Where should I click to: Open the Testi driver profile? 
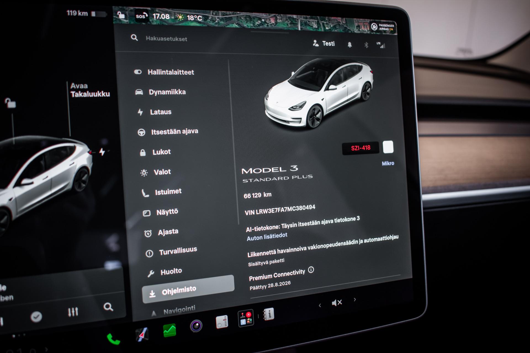click(x=324, y=43)
